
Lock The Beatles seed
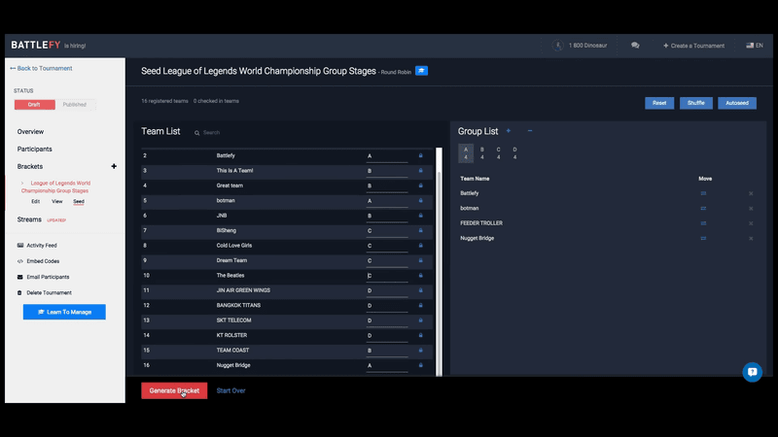421,276
